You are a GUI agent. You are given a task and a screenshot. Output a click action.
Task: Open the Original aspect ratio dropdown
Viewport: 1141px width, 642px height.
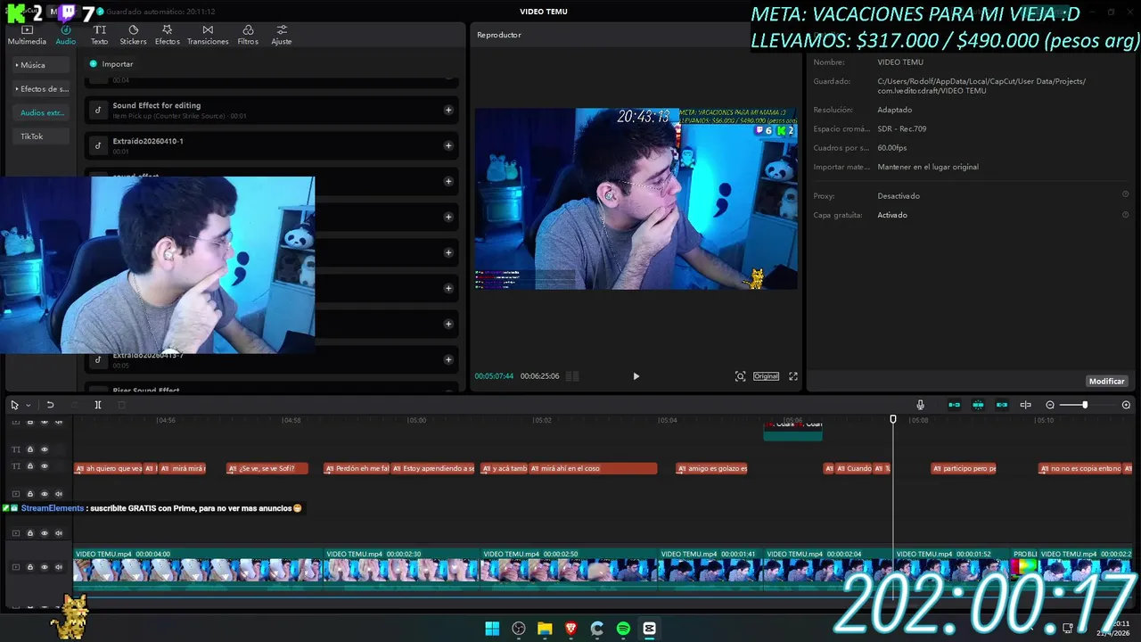tap(767, 376)
